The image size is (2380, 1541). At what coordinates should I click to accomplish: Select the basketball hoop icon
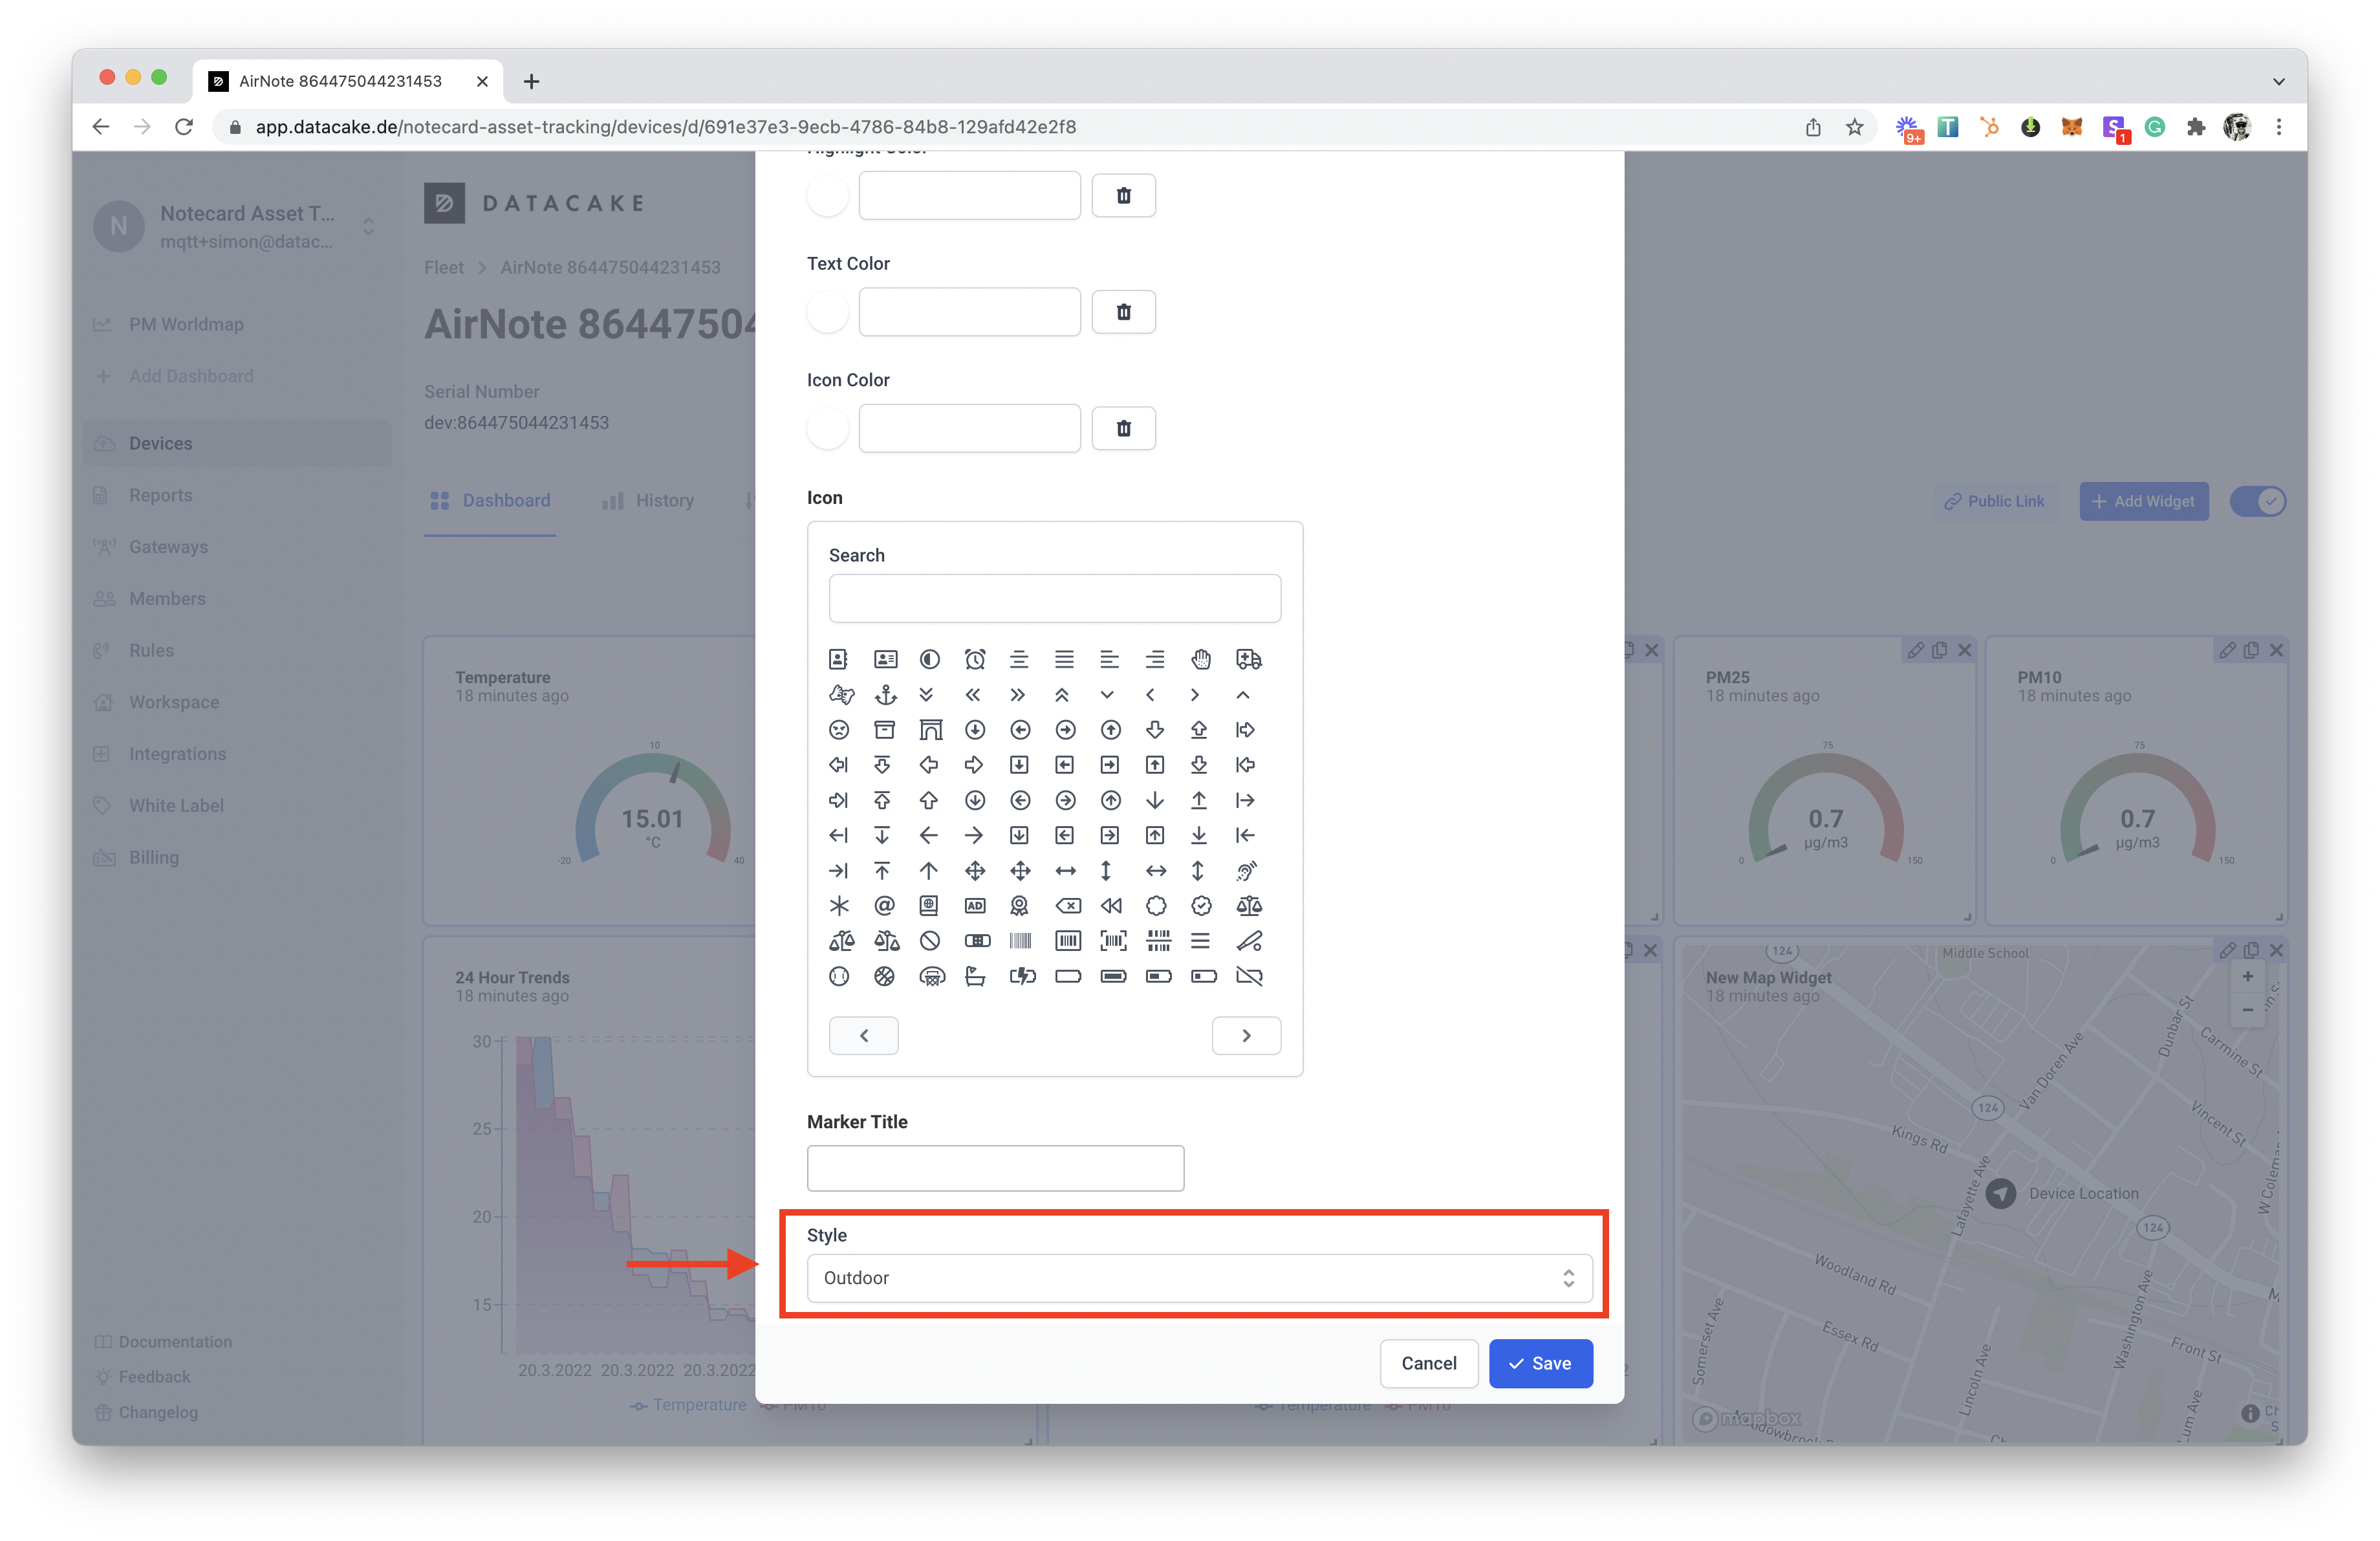point(931,976)
